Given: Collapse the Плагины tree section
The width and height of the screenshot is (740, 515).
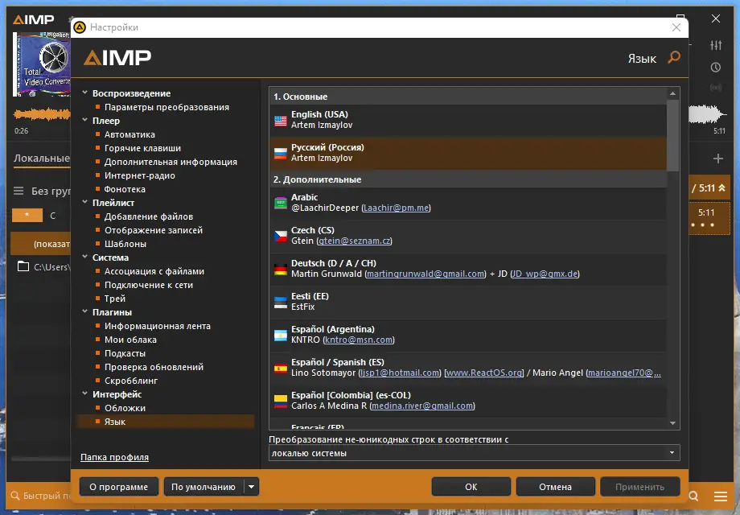Looking at the screenshot, I should coord(85,312).
